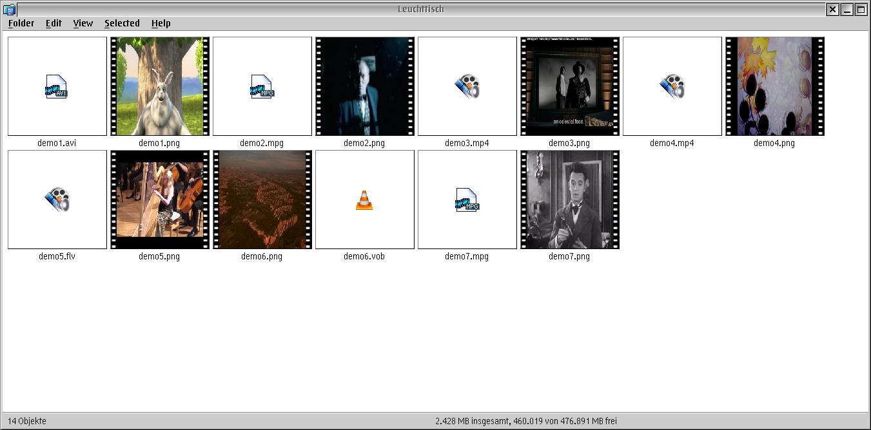Select the demo6.vob VLC cone icon
The width and height of the screenshot is (871, 430).
364,200
